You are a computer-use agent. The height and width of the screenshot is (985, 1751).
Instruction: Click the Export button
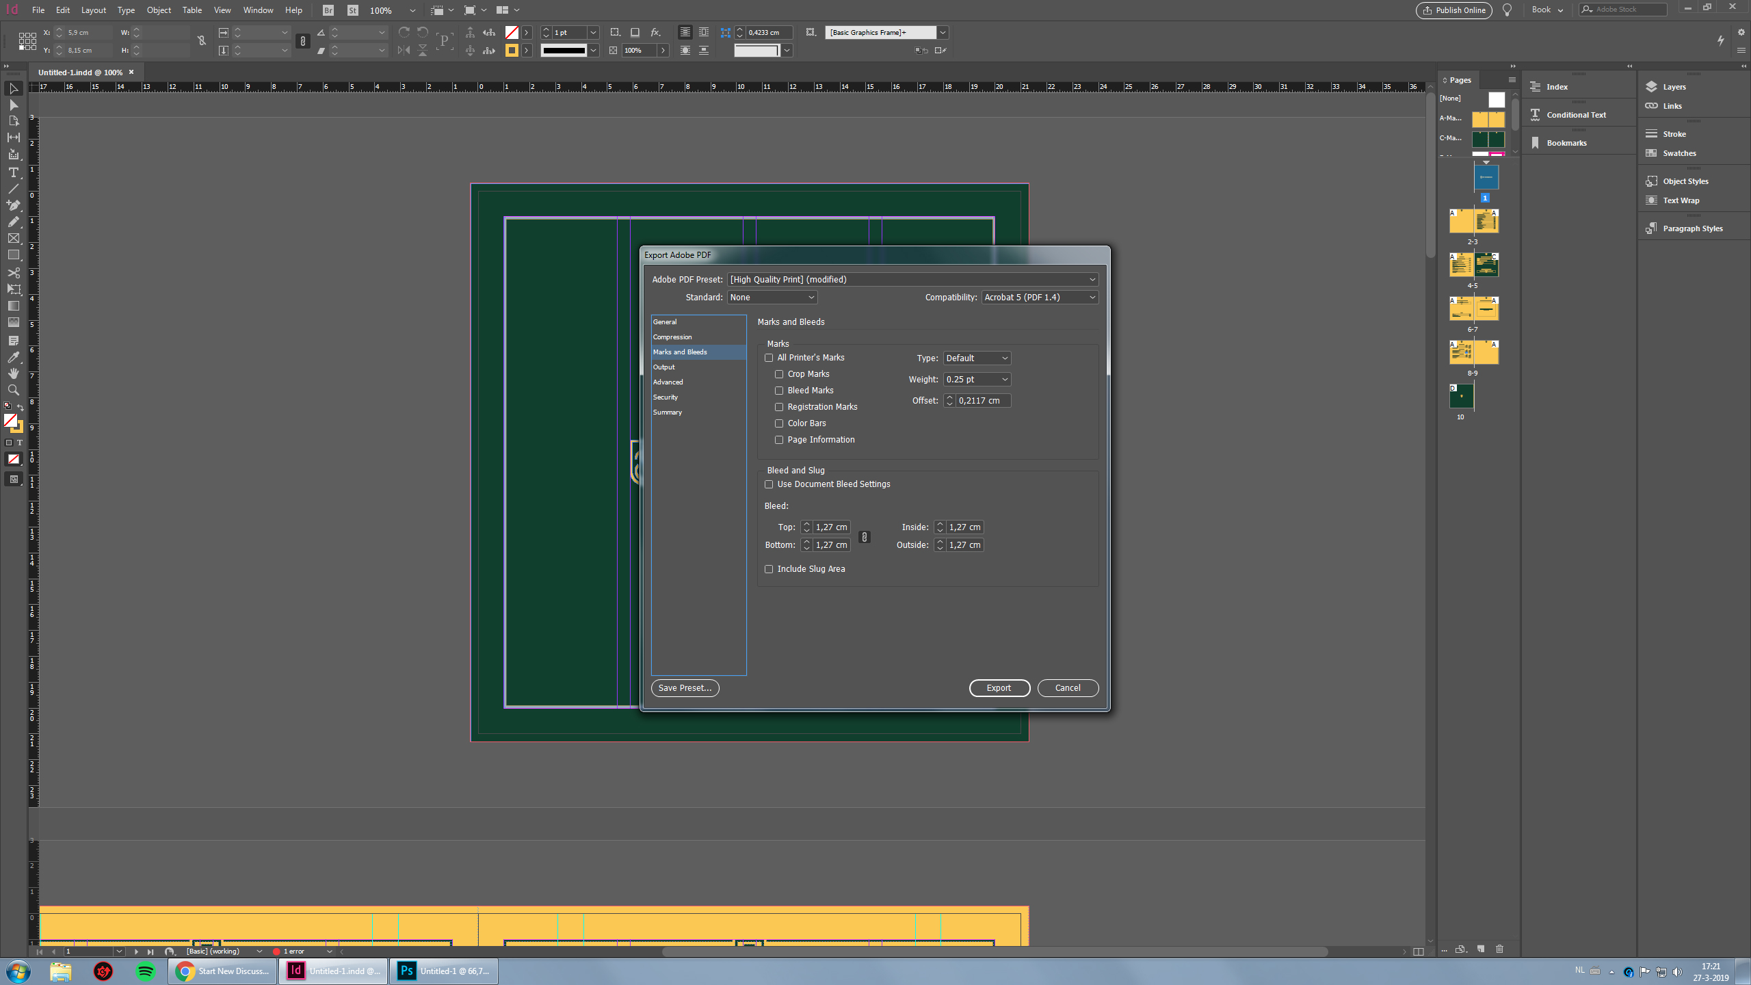coord(999,687)
